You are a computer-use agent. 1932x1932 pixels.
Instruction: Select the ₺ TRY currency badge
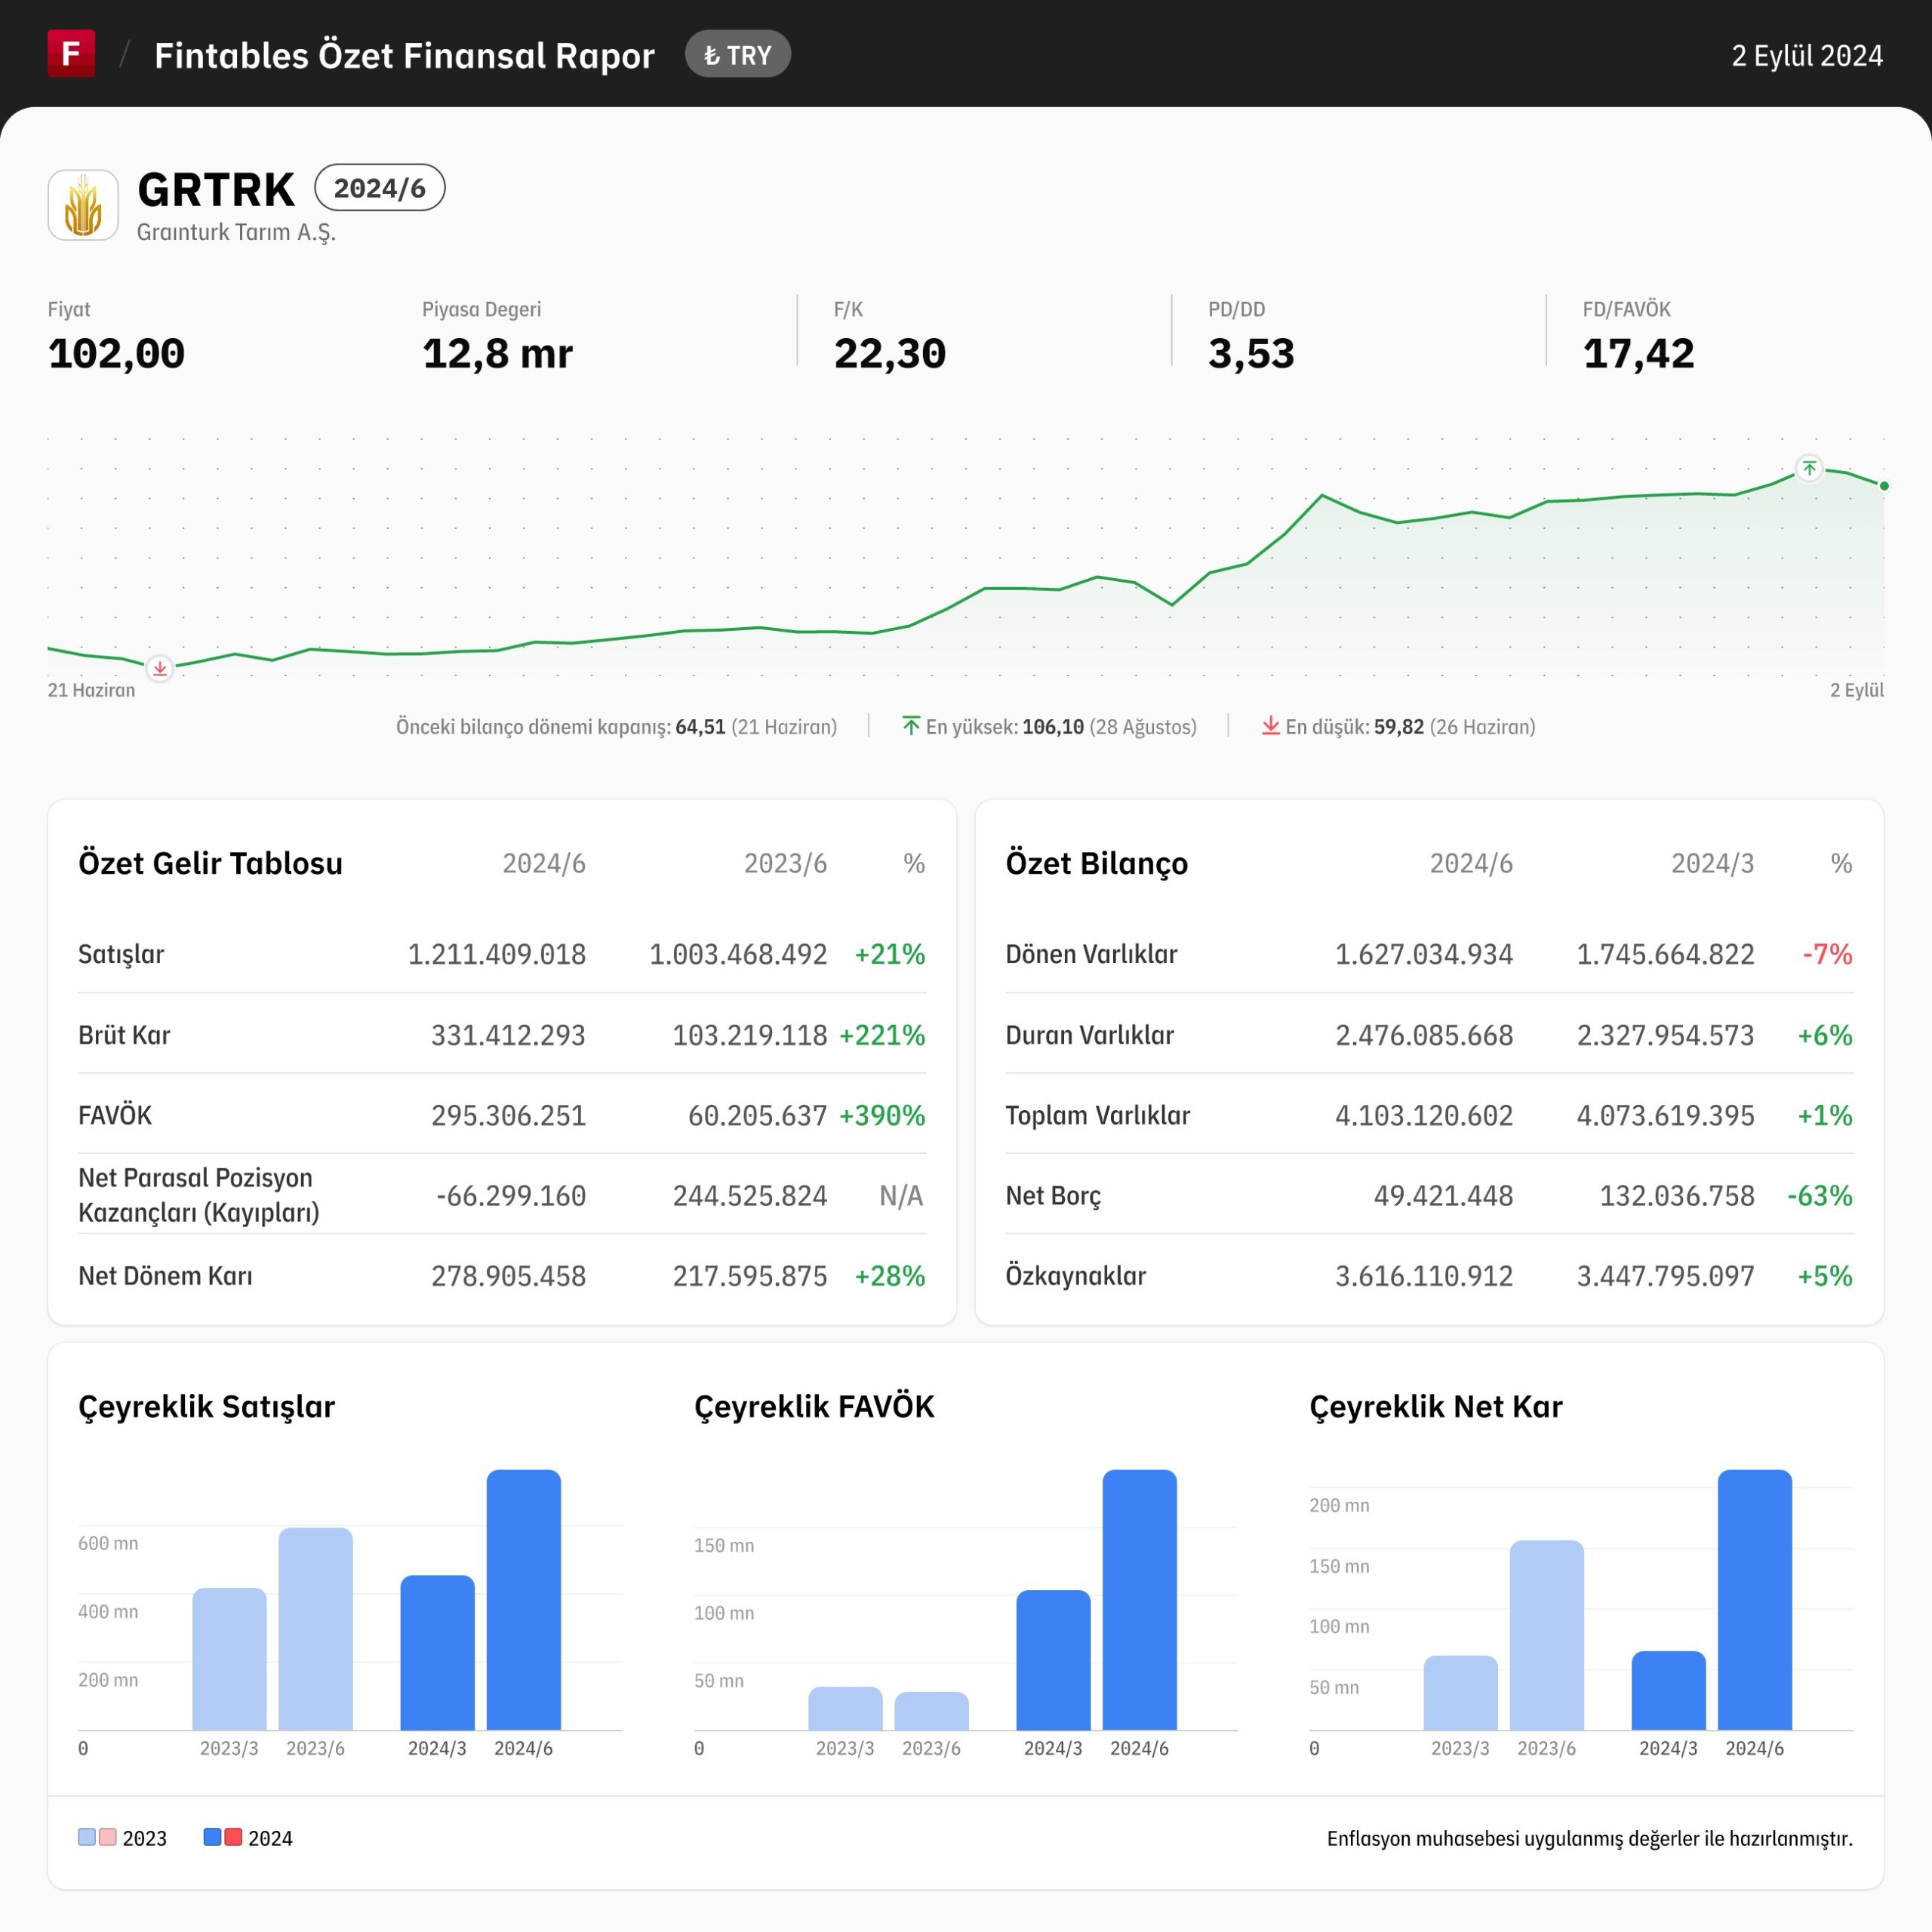point(738,55)
